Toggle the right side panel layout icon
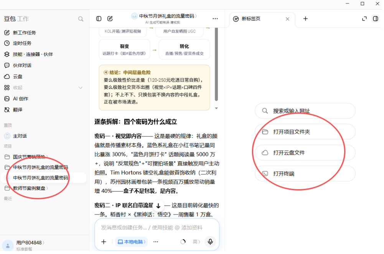The image size is (384, 254). pyautogui.click(x=376, y=19)
